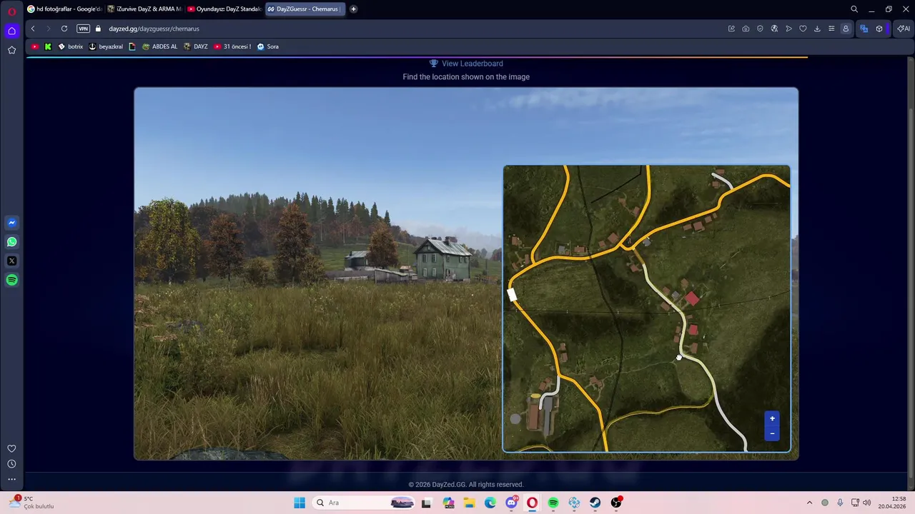Open the sidebar heart pinboards icon
Viewport: 915px width, 514px height.
coord(11,448)
